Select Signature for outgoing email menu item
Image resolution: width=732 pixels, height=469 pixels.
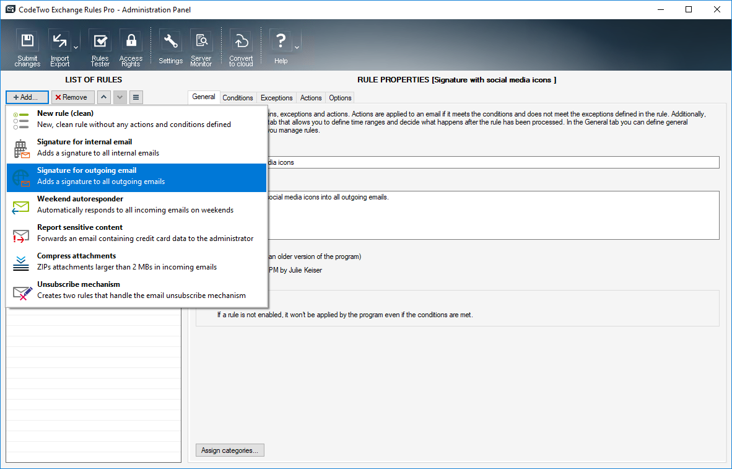[x=136, y=178]
